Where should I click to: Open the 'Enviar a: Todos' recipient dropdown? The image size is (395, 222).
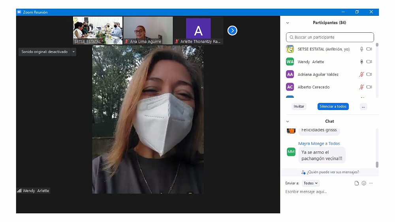click(311, 183)
